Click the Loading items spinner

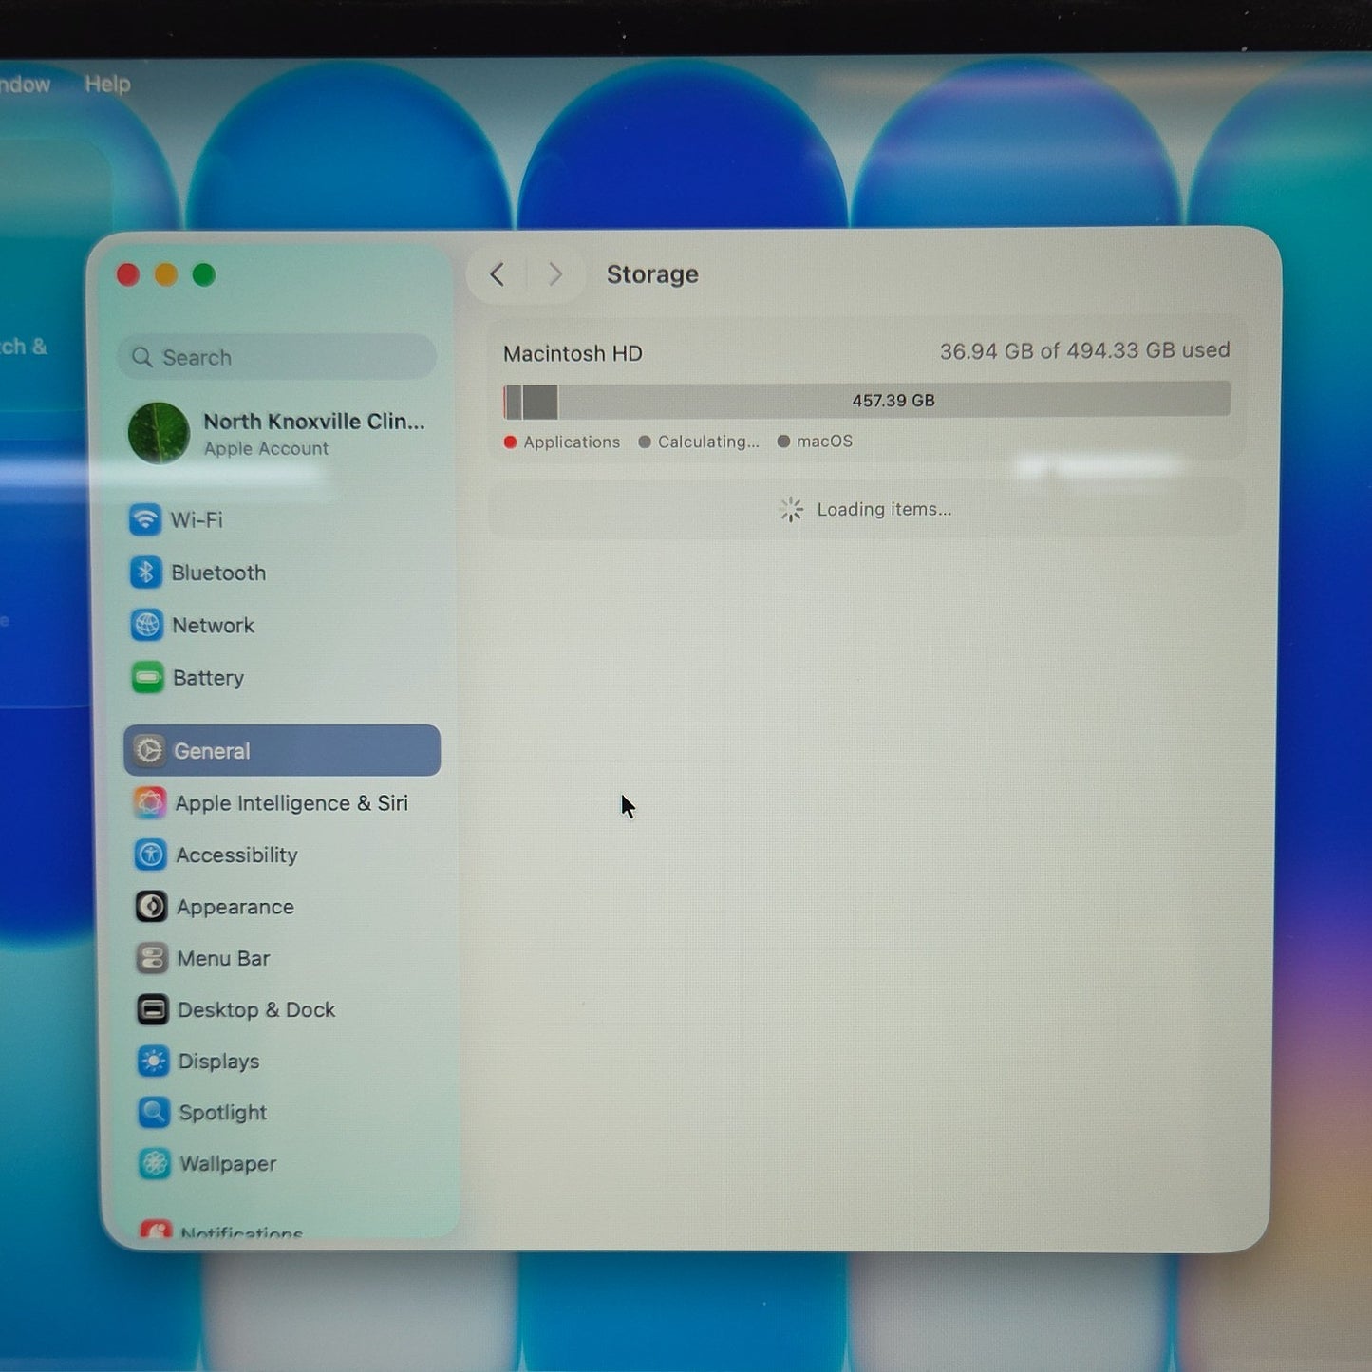[x=791, y=510]
